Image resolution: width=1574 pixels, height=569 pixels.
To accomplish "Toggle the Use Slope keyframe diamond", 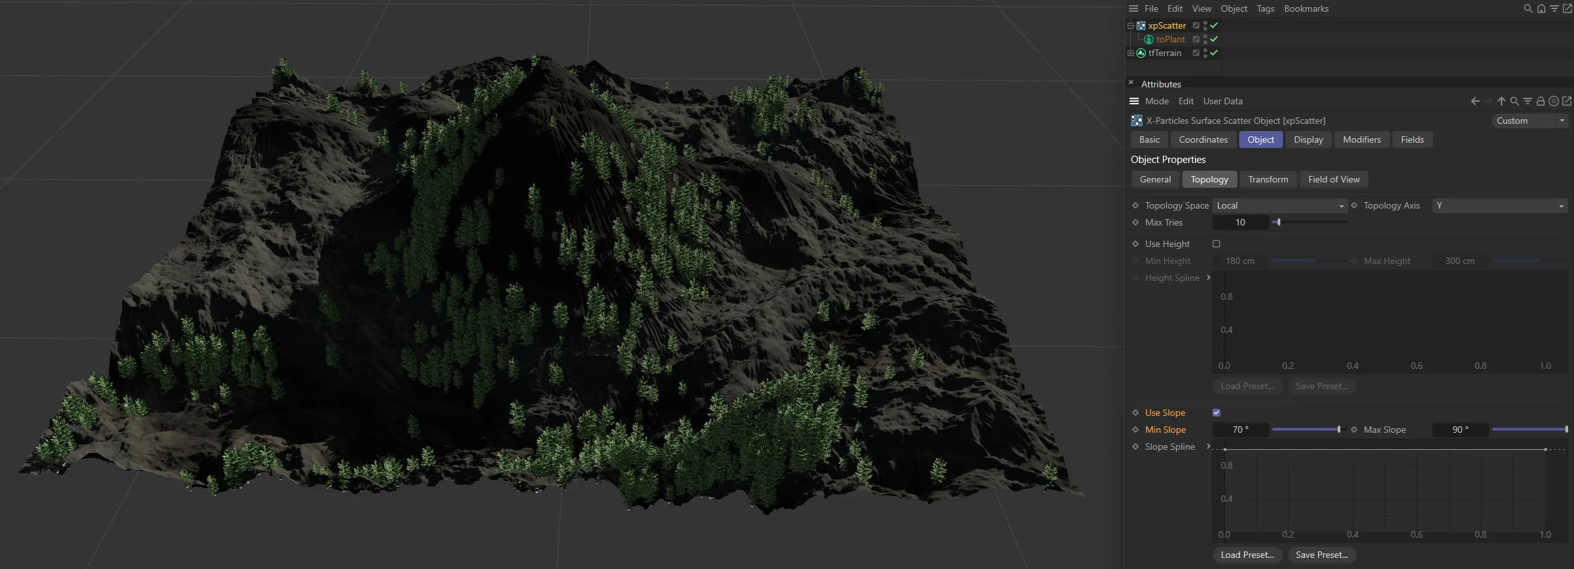I will pos(1135,413).
